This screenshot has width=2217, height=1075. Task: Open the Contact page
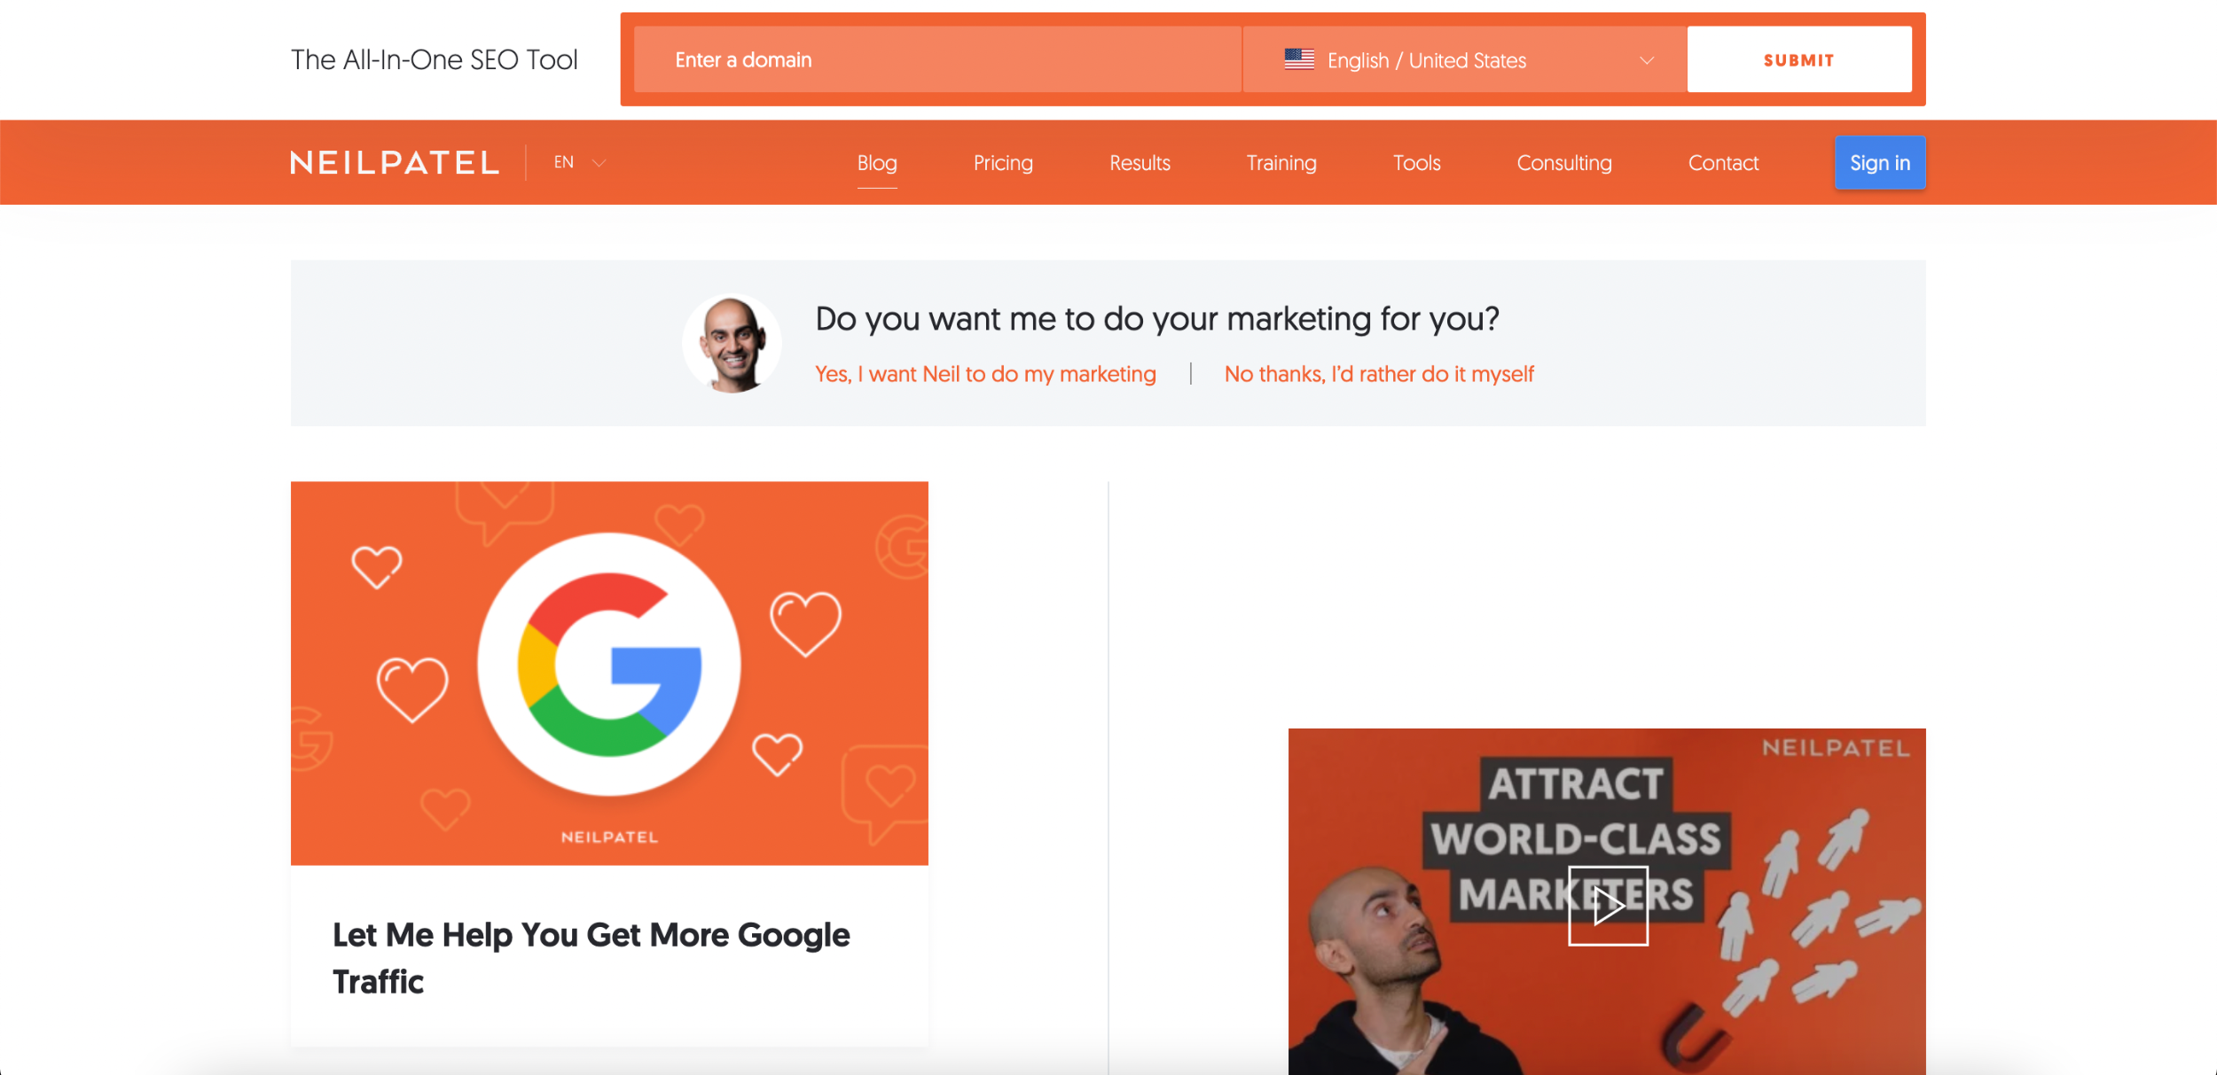coord(1723,163)
